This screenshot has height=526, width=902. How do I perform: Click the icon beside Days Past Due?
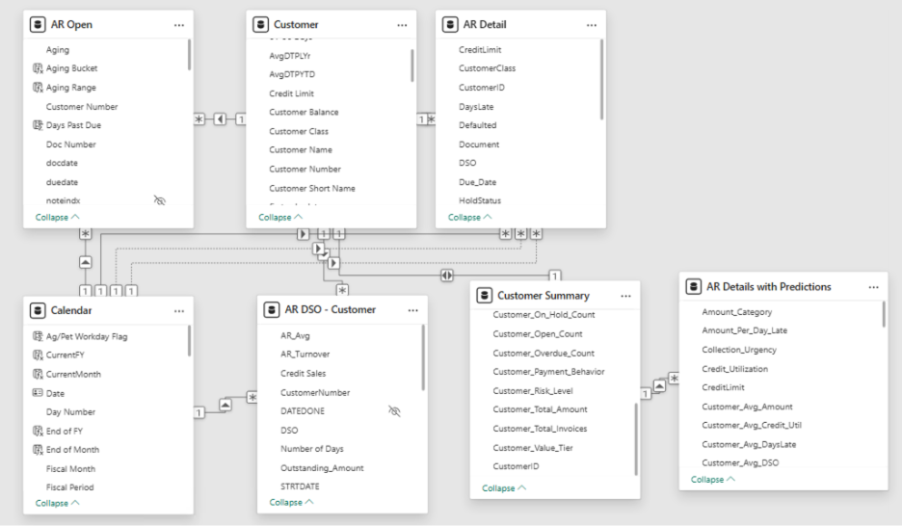click(38, 125)
